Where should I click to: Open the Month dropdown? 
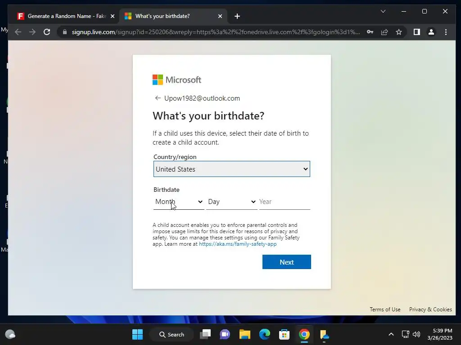coord(179,202)
